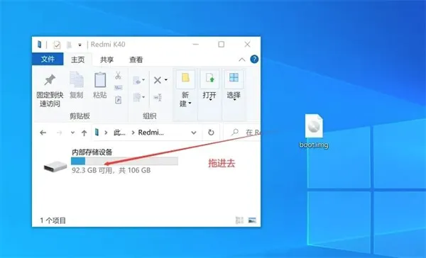Screen dimensions: 426x258
Task: Click the 此... (This PC) breadcrumb segment
Action: pyautogui.click(x=119, y=133)
